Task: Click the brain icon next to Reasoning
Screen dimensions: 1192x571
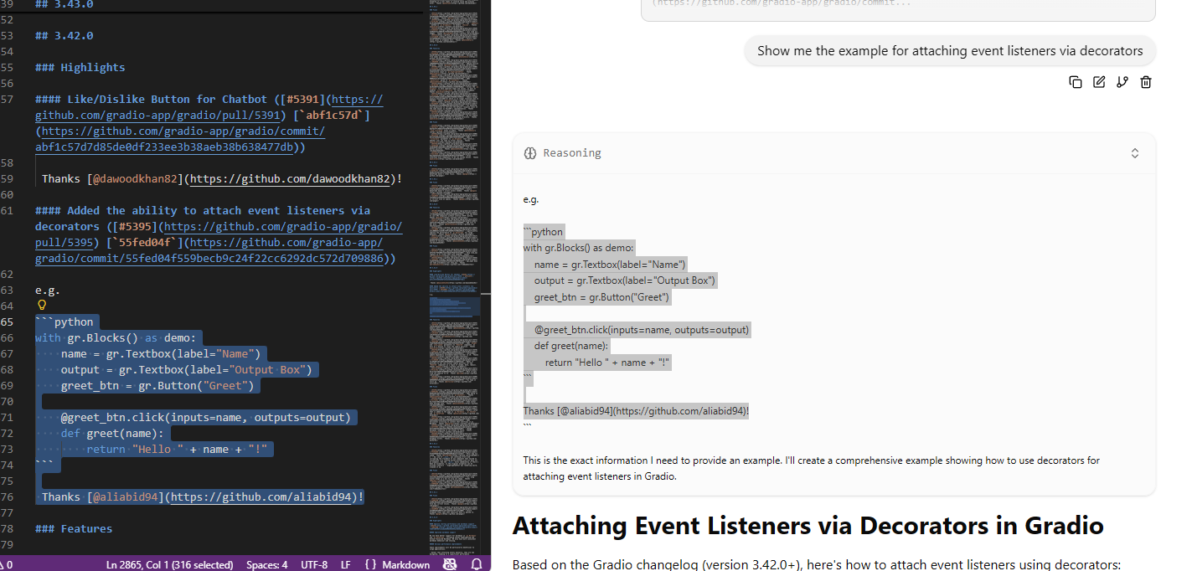Action: pyautogui.click(x=529, y=153)
